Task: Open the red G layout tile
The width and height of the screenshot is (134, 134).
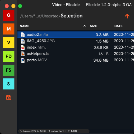Action: 9,15
